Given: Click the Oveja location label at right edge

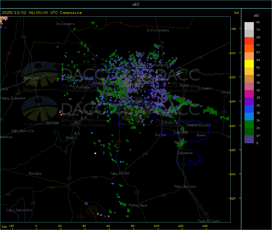Looking at the screenshot, I should pyautogui.click(x=226, y=92).
